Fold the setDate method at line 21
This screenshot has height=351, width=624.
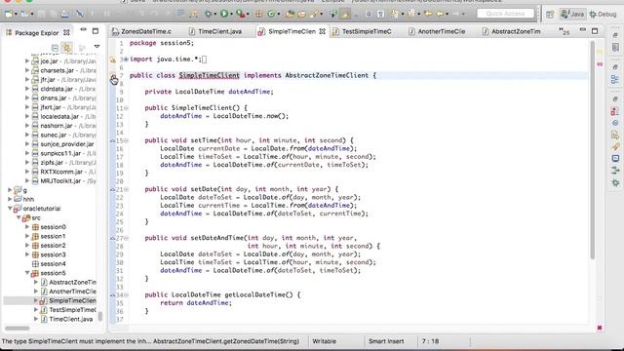point(126,189)
